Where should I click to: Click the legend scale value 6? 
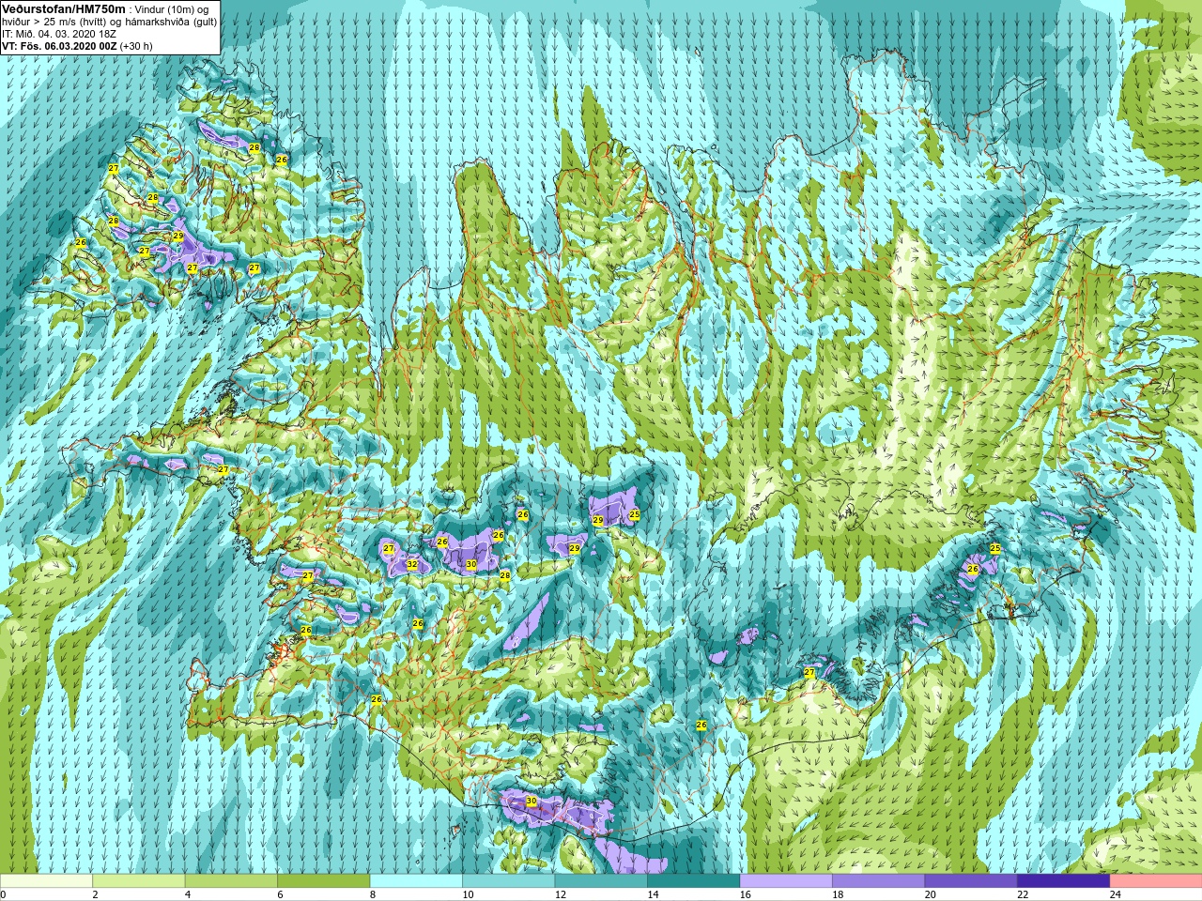[x=280, y=895]
